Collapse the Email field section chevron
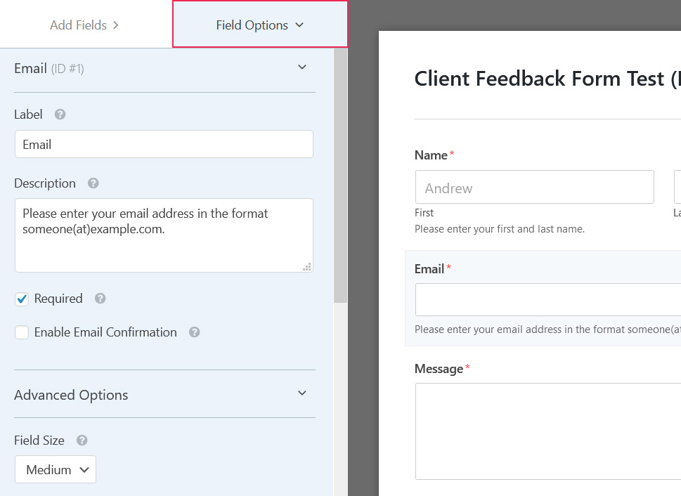 (x=302, y=67)
